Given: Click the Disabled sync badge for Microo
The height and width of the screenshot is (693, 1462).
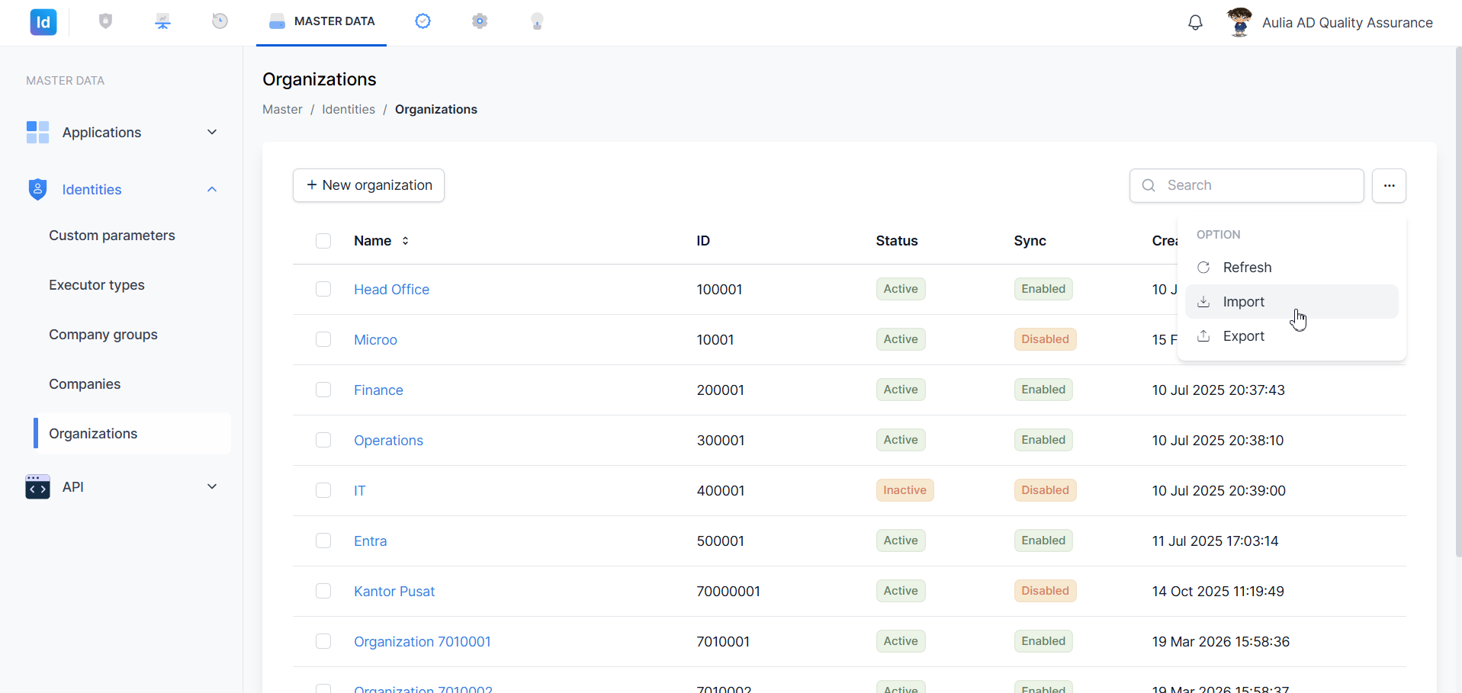Looking at the screenshot, I should [x=1045, y=339].
